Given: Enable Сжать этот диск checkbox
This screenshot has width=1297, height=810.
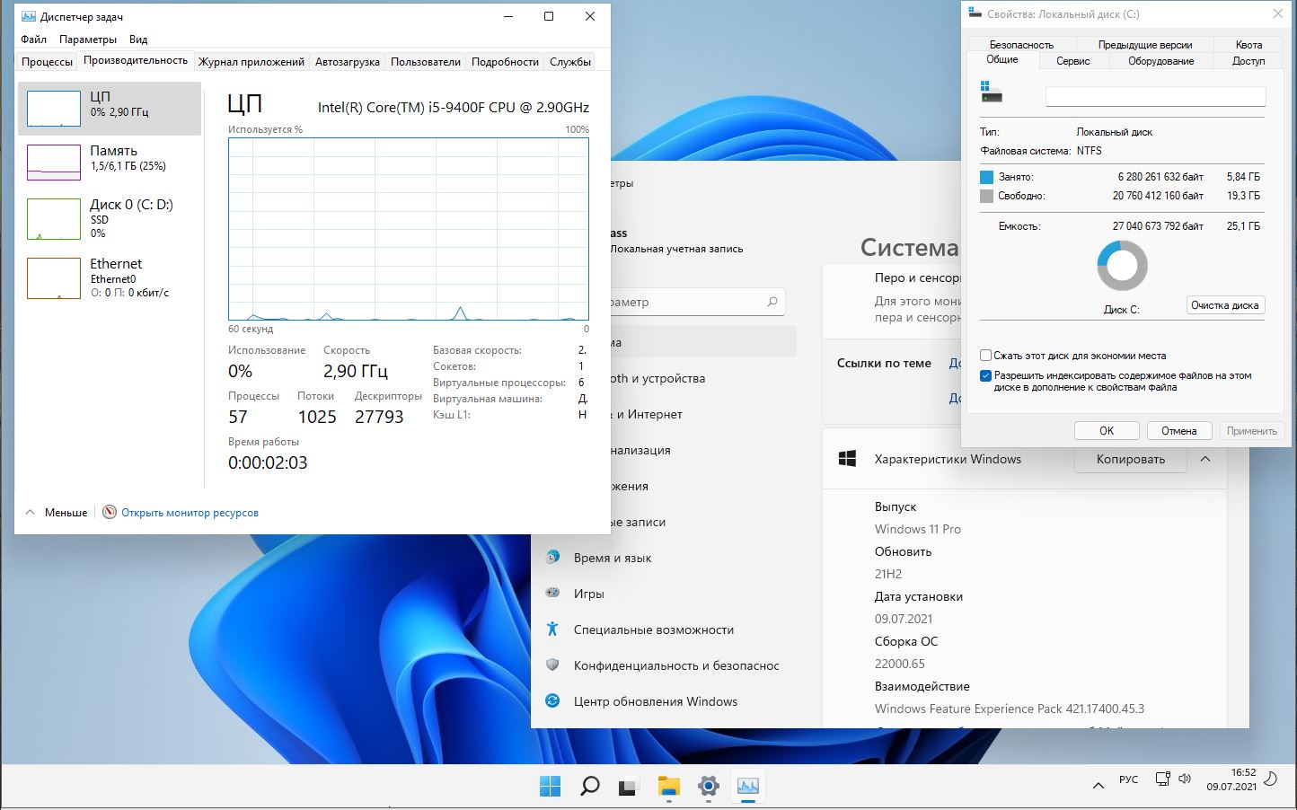Looking at the screenshot, I should click(x=986, y=356).
